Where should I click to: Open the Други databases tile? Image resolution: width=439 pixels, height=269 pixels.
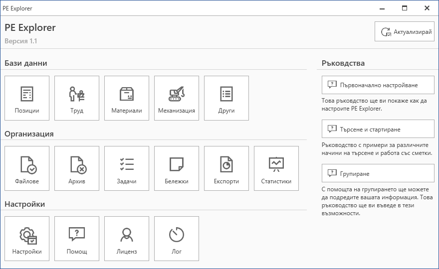pyautogui.click(x=226, y=98)
